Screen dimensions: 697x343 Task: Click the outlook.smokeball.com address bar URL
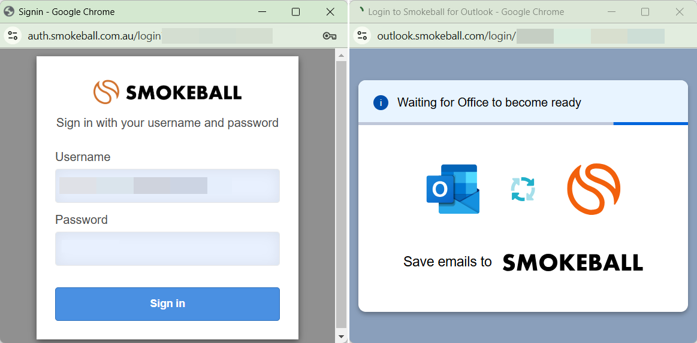pos(446,37)
